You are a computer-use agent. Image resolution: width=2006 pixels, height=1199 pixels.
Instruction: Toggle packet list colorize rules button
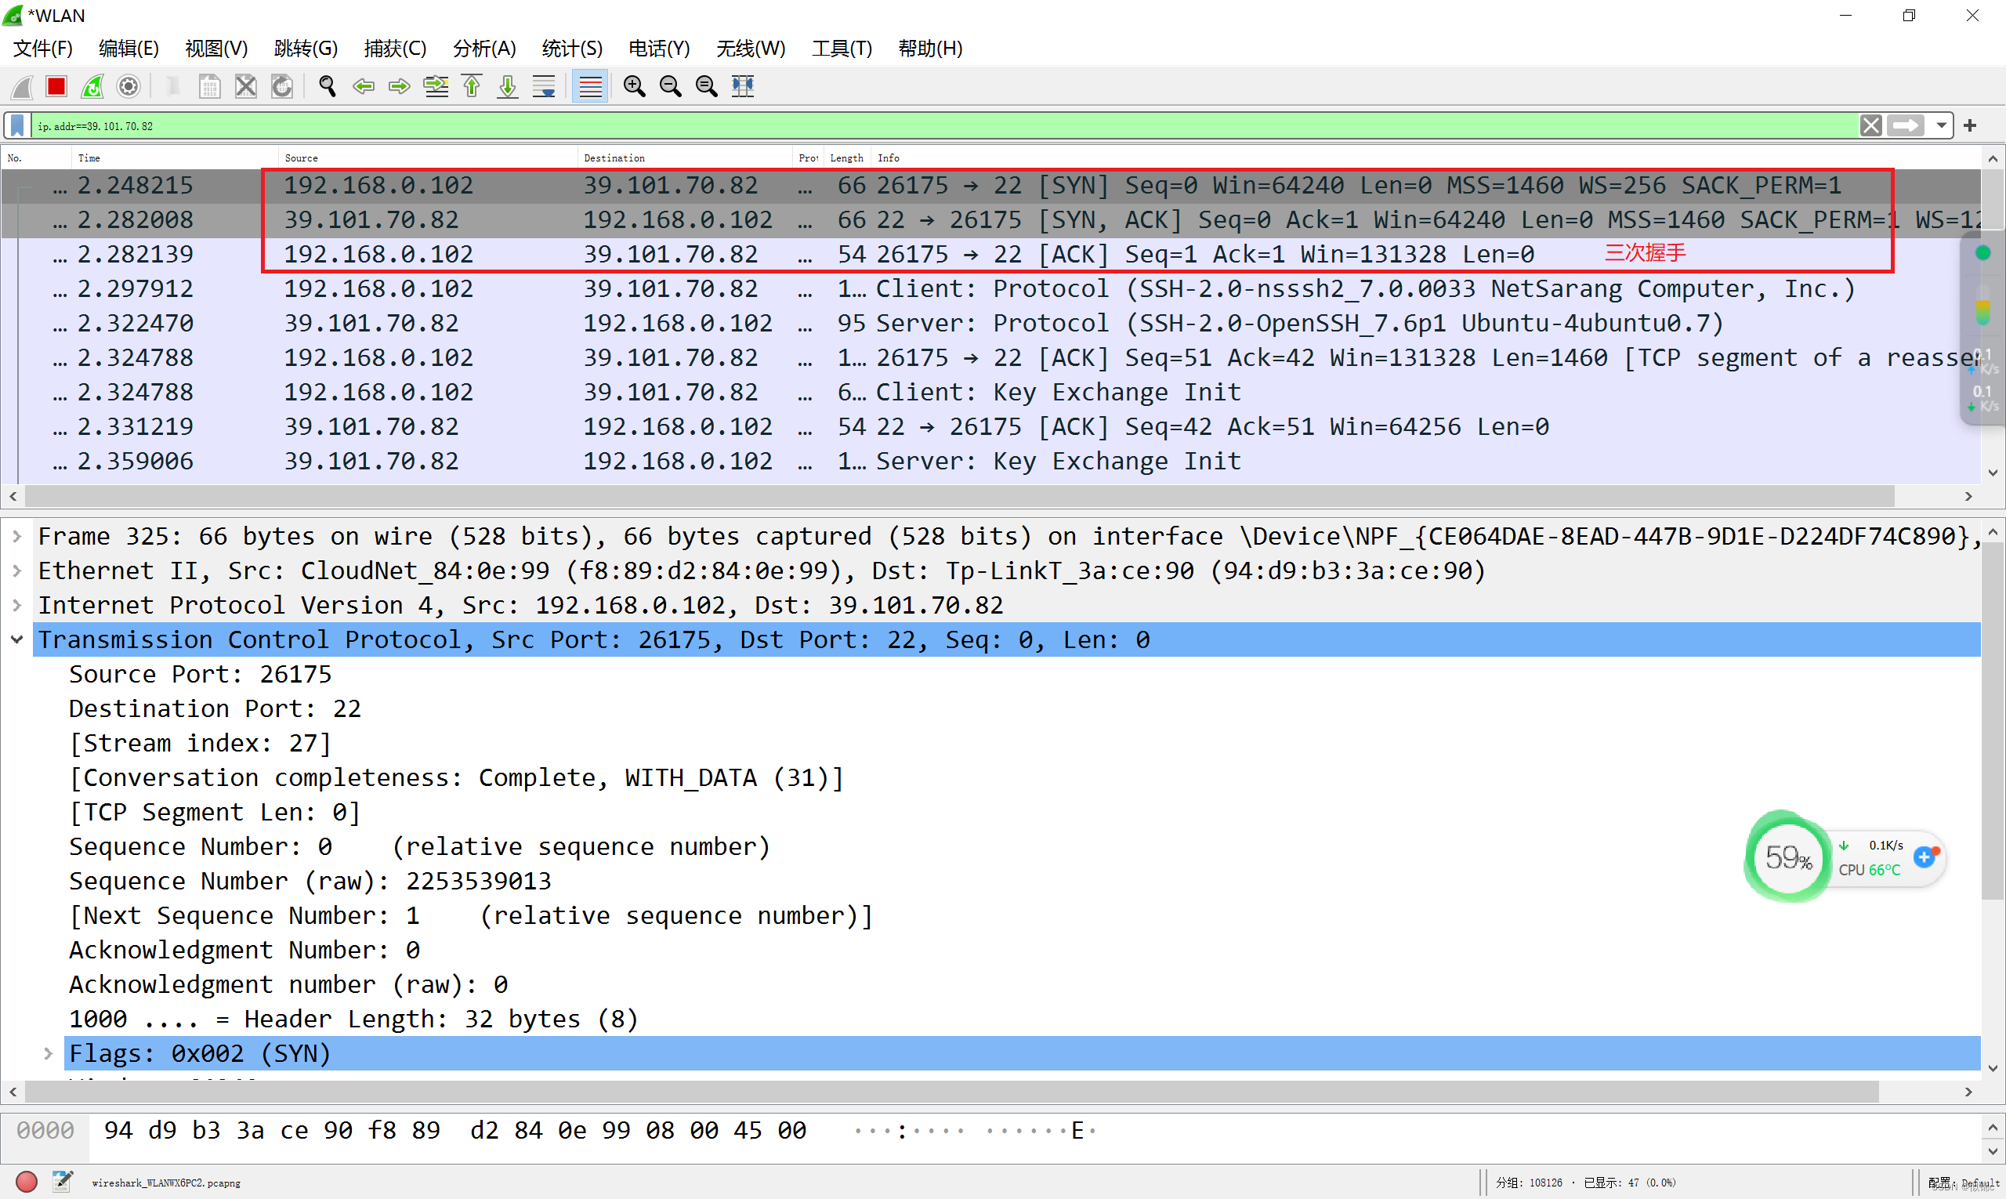591,86
